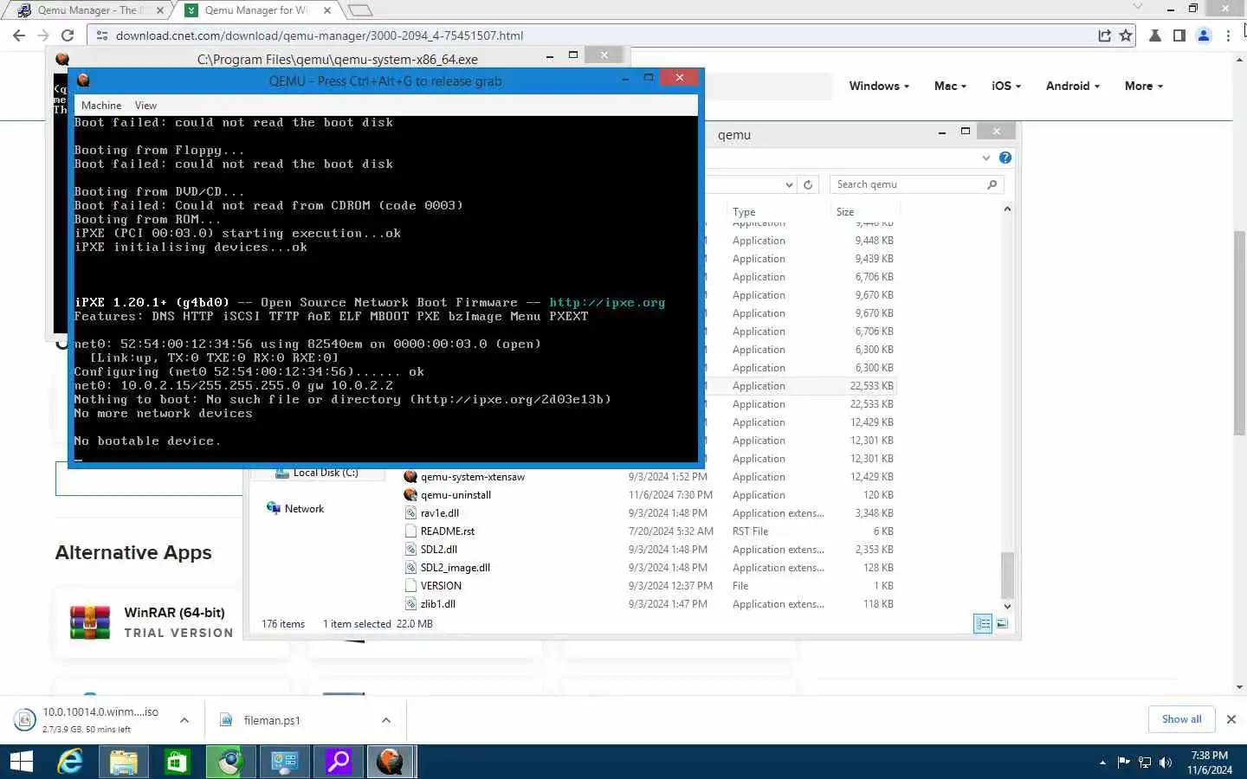This screenshot has height=779, width=1247.
Task: Bookmark this page with the star icon
Action: click(1125, 35)
